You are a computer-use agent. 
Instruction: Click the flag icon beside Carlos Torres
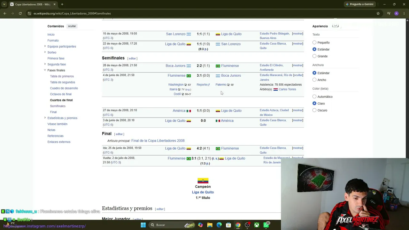(275, 89)
